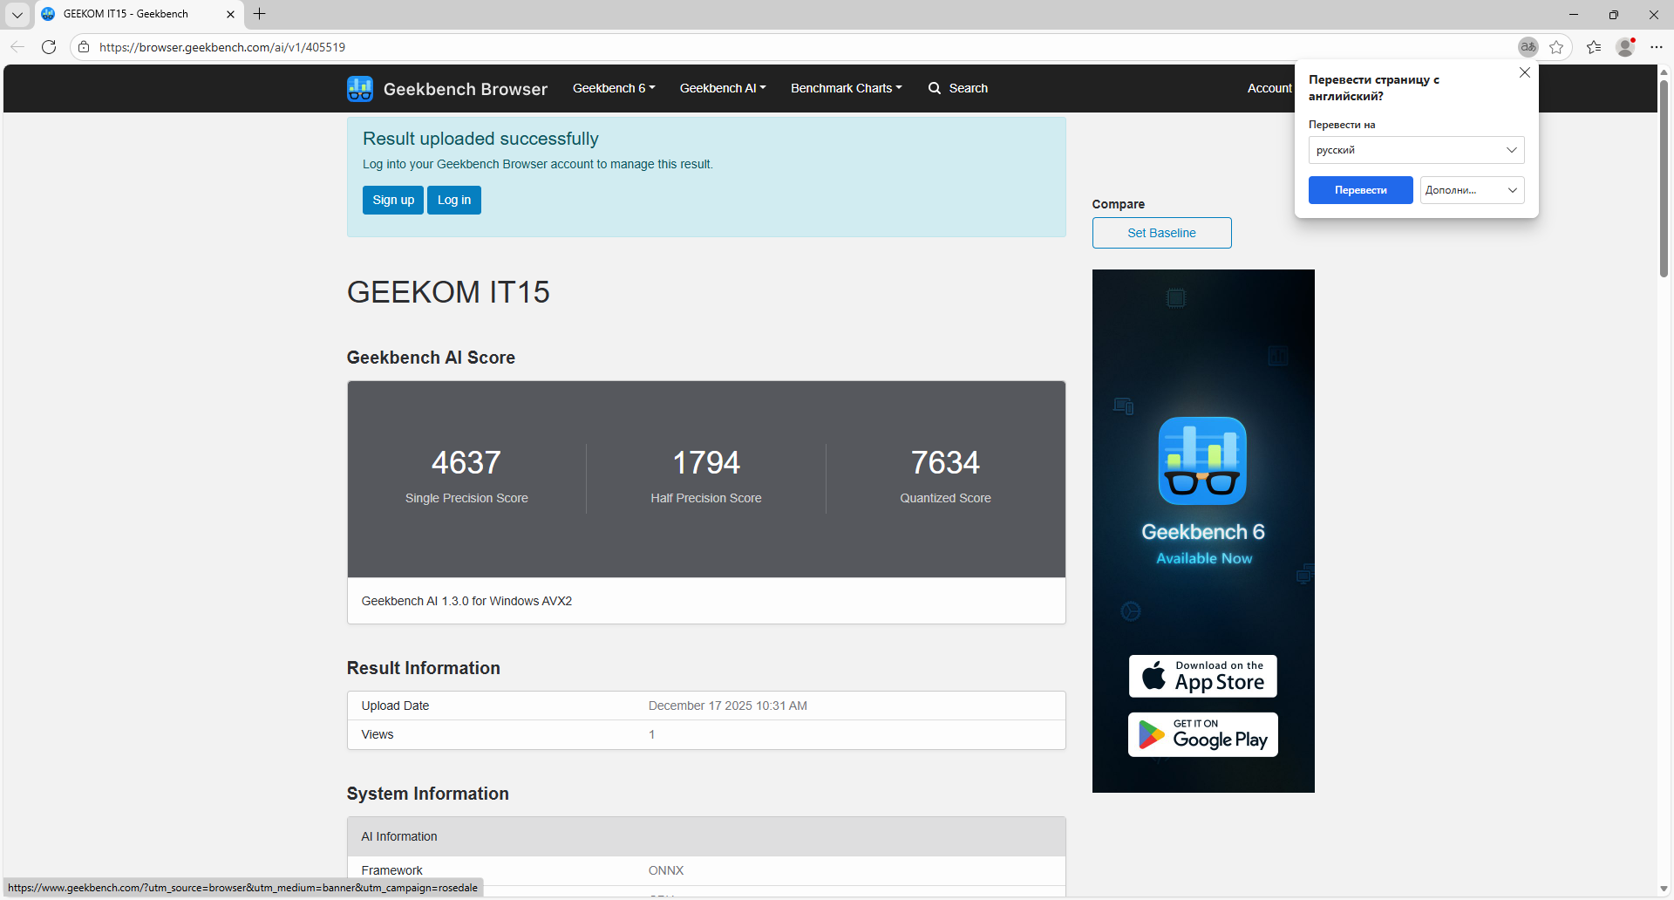The image size is (1674, 900).
Task: Reload the page with refresh icon
Action: click(49, 47)
